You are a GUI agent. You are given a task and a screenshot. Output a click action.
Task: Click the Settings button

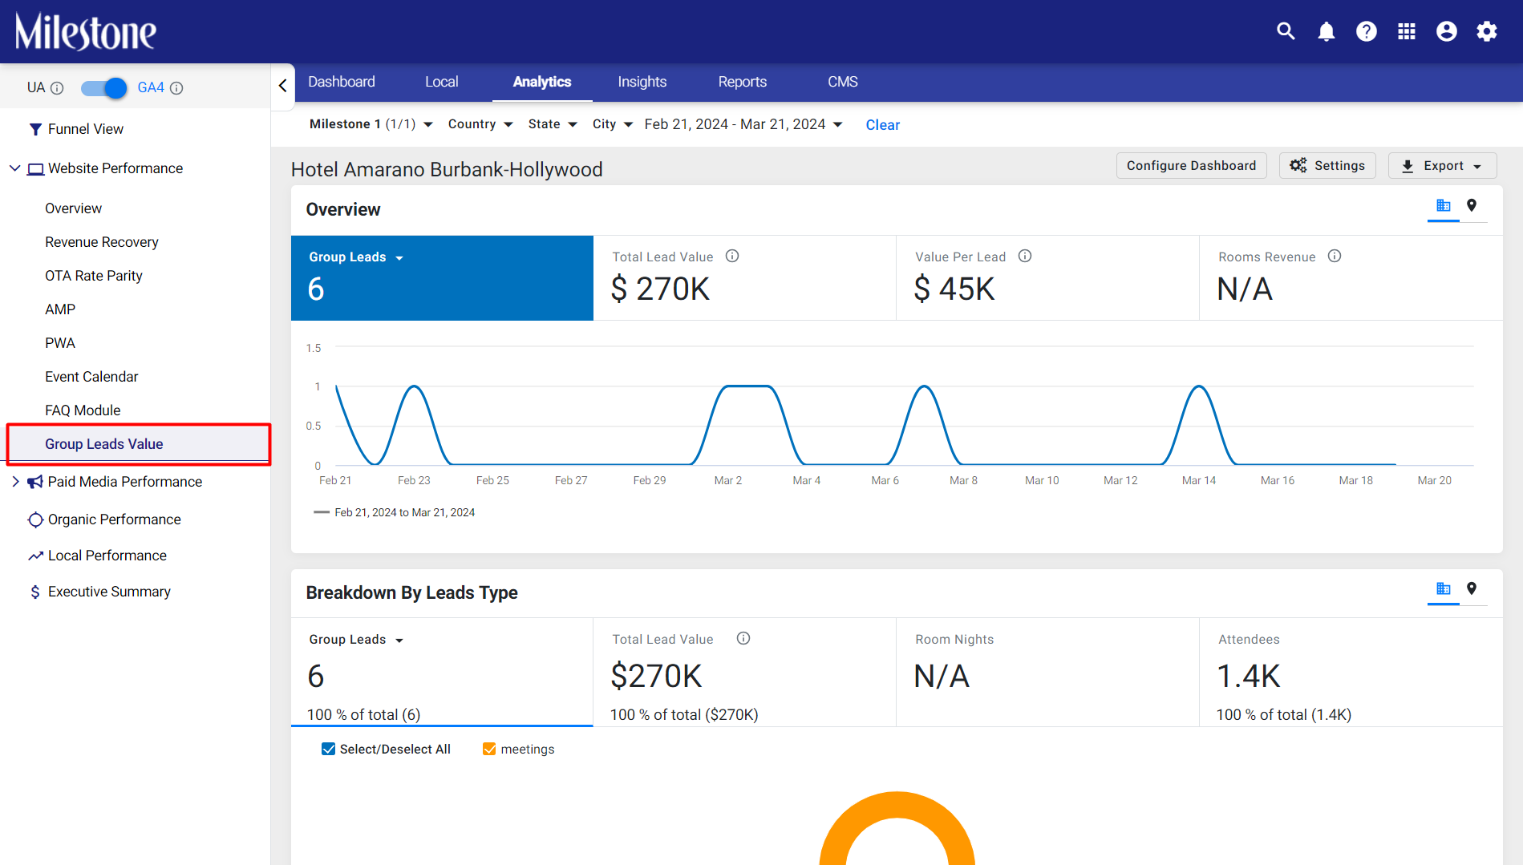point(1327,166)
